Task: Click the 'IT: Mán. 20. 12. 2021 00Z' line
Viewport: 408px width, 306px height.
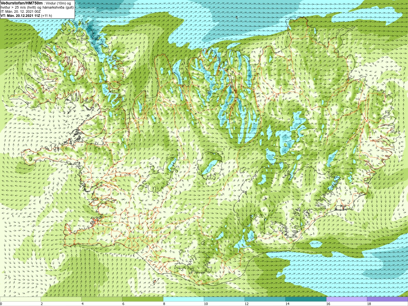Action: point(21,11)
